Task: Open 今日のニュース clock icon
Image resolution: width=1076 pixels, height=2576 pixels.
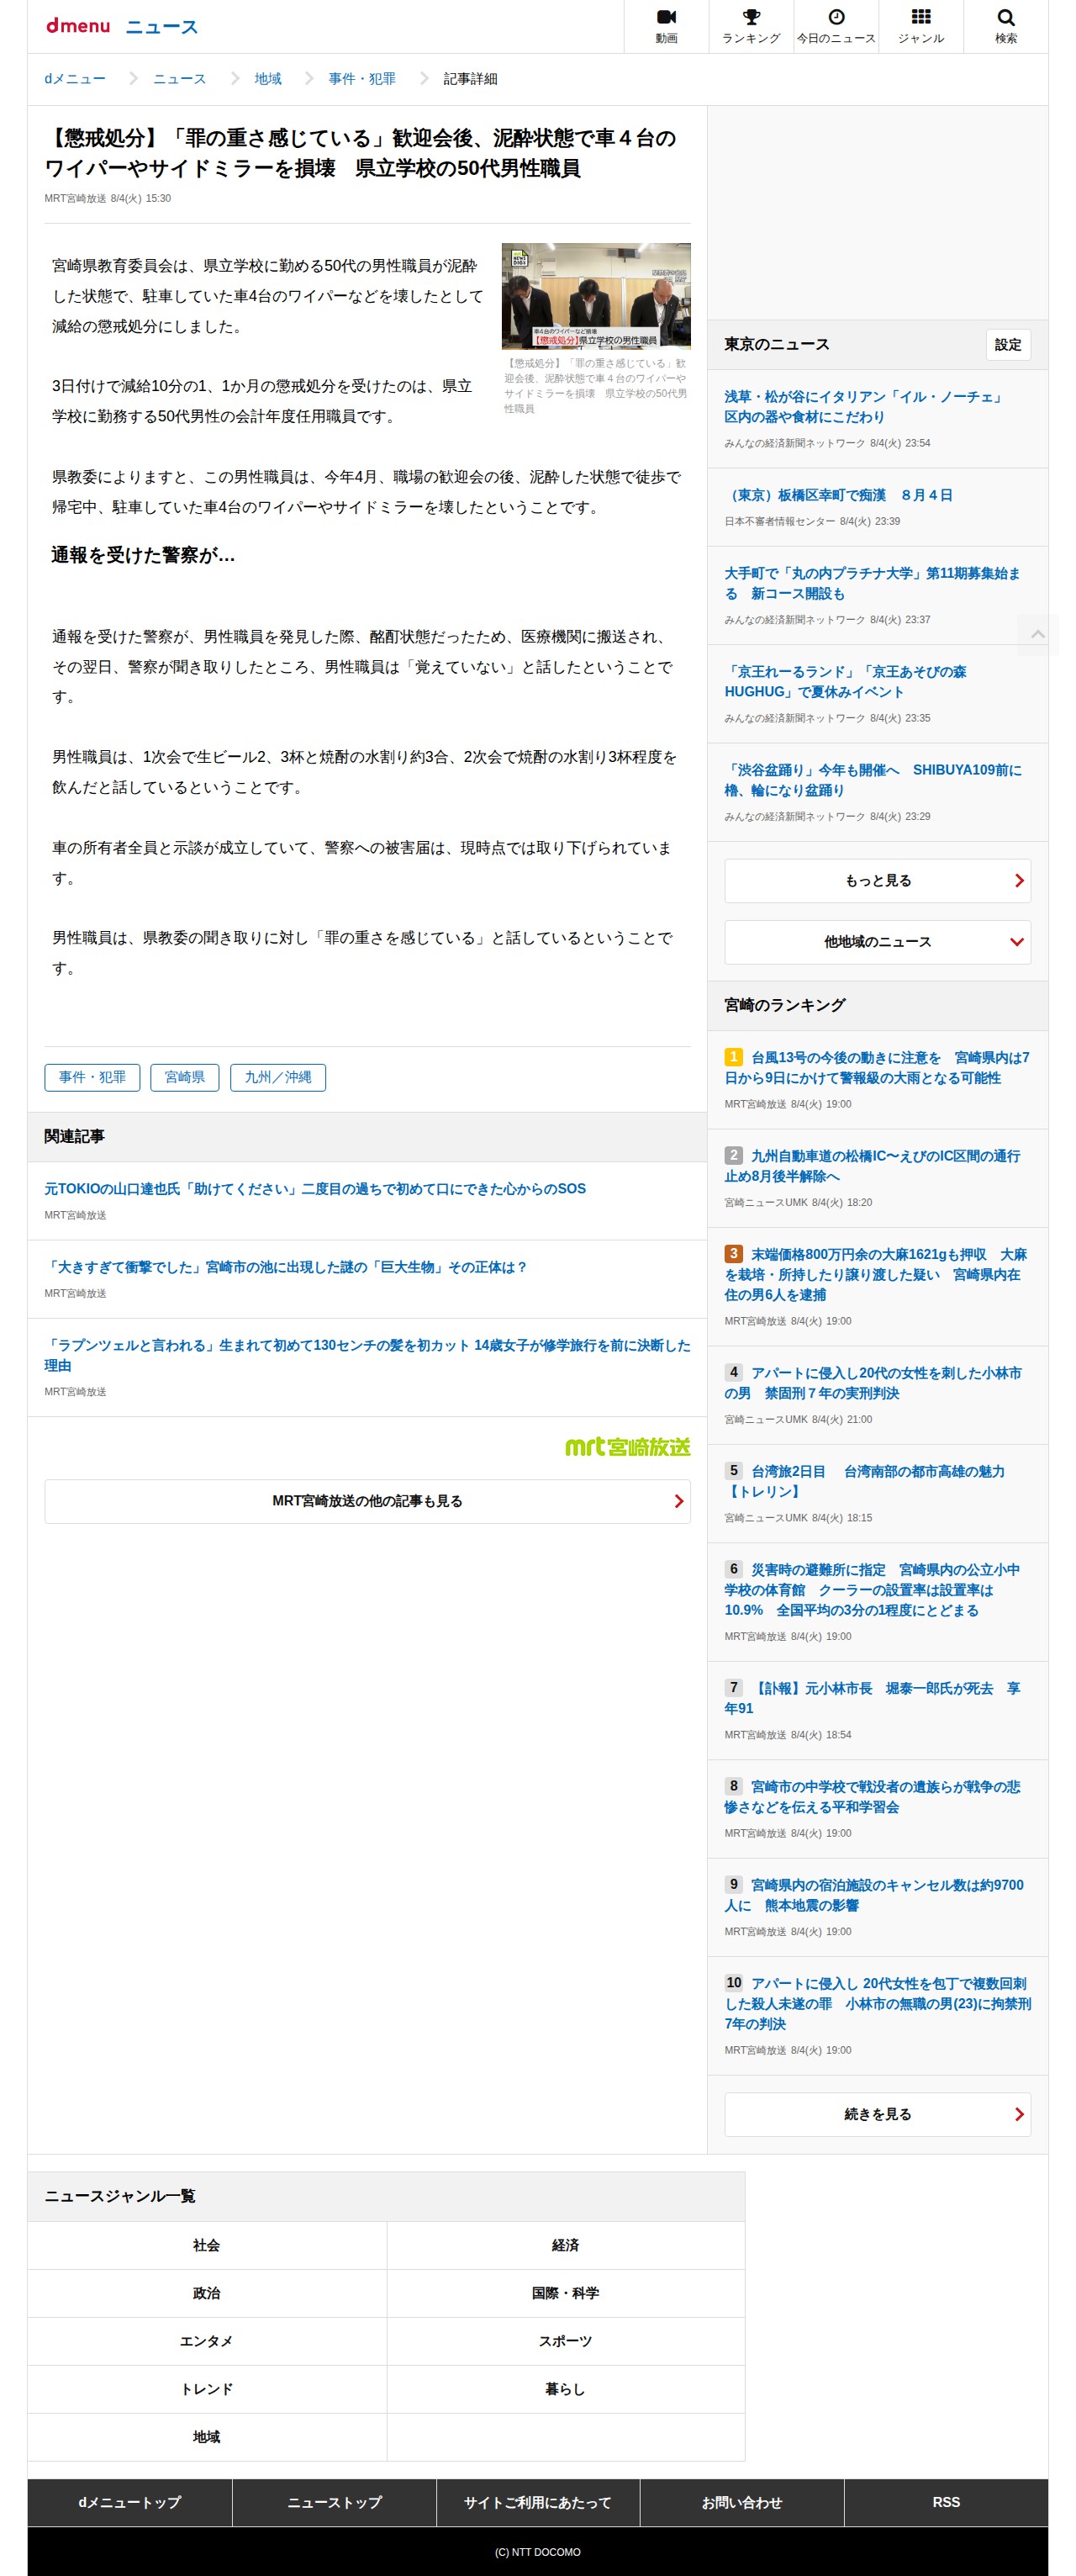Action: tap(836, 26)
